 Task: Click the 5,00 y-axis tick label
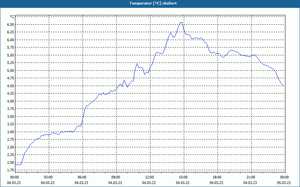[10, 70]
